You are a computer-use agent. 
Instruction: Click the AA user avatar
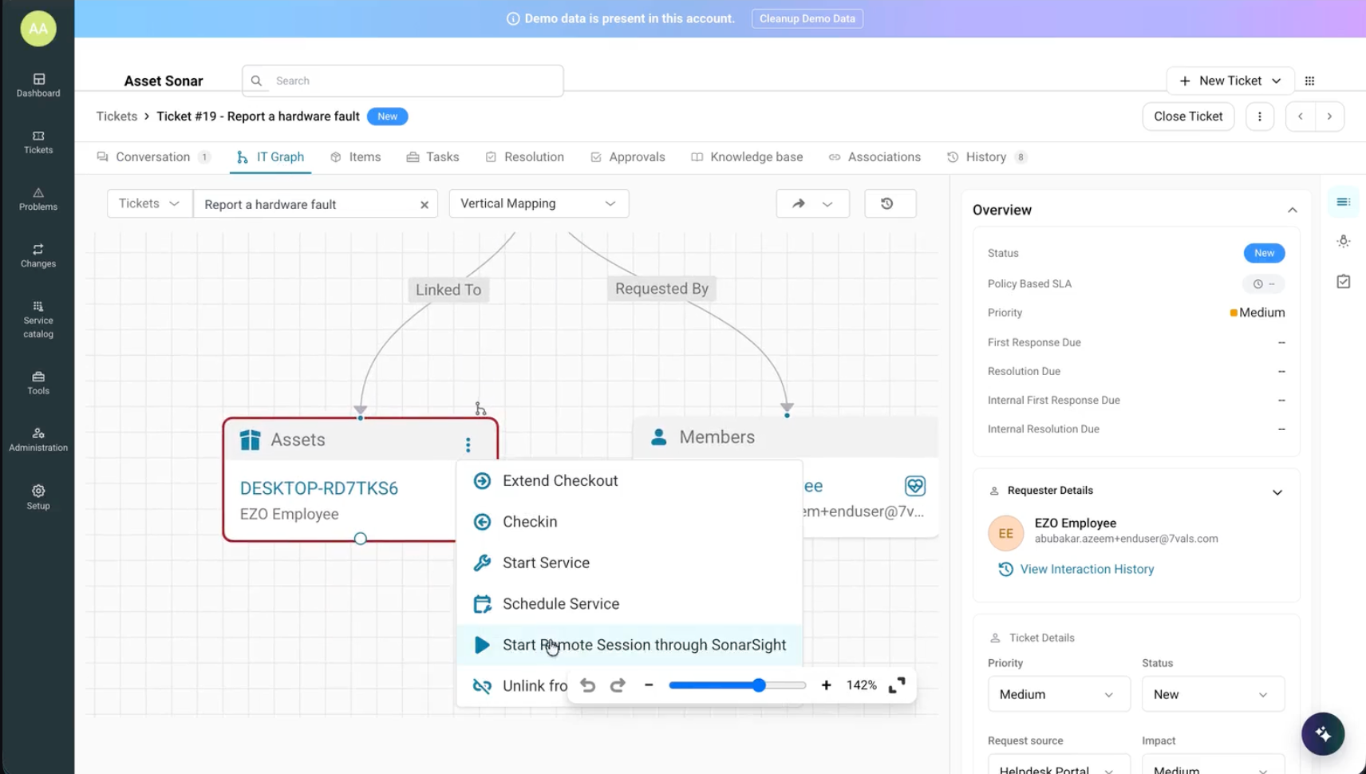[x=38, y=29]
